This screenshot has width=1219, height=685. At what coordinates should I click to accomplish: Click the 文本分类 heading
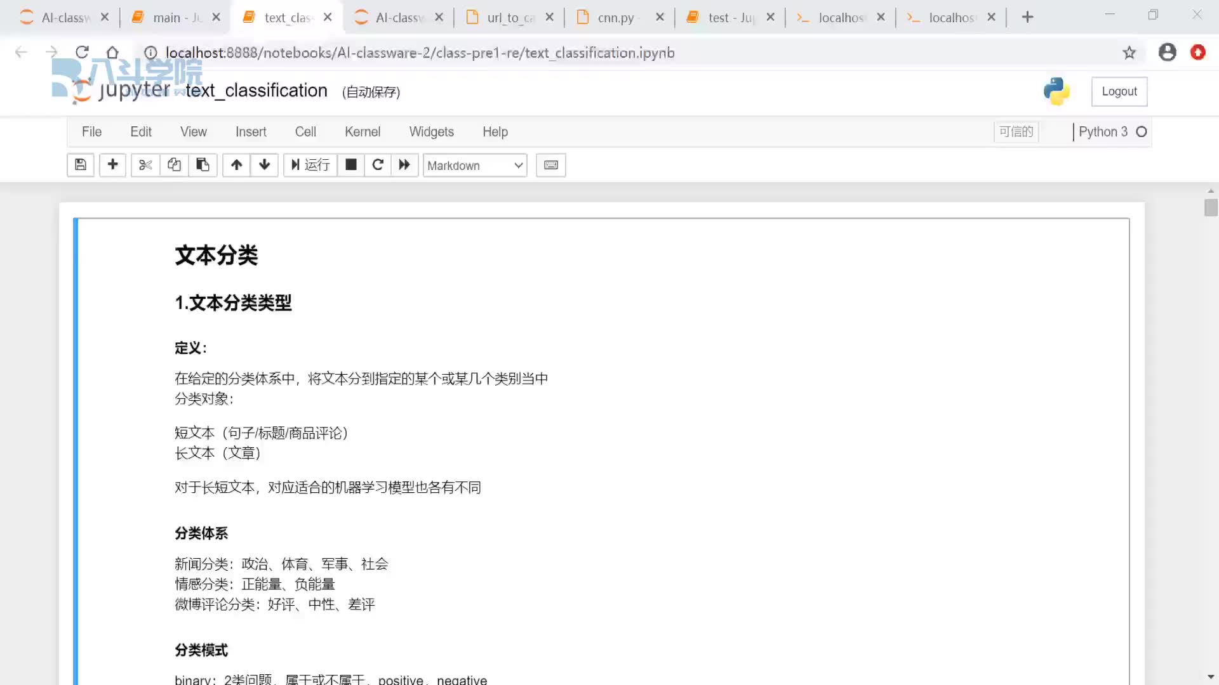coord(216,256)
